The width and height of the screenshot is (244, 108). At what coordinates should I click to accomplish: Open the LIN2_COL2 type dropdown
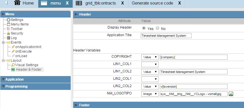tap(150, 87)
